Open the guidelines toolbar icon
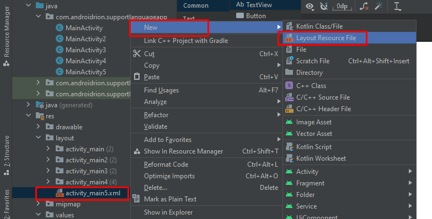The height and width of the screenshot is (219, 432). click(397, 6)
